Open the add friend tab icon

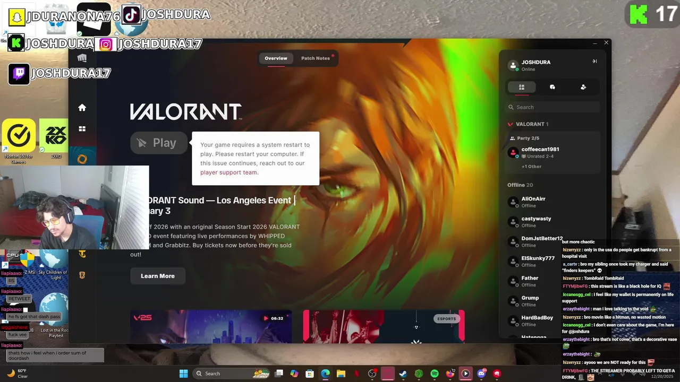[x=583, y=87]
